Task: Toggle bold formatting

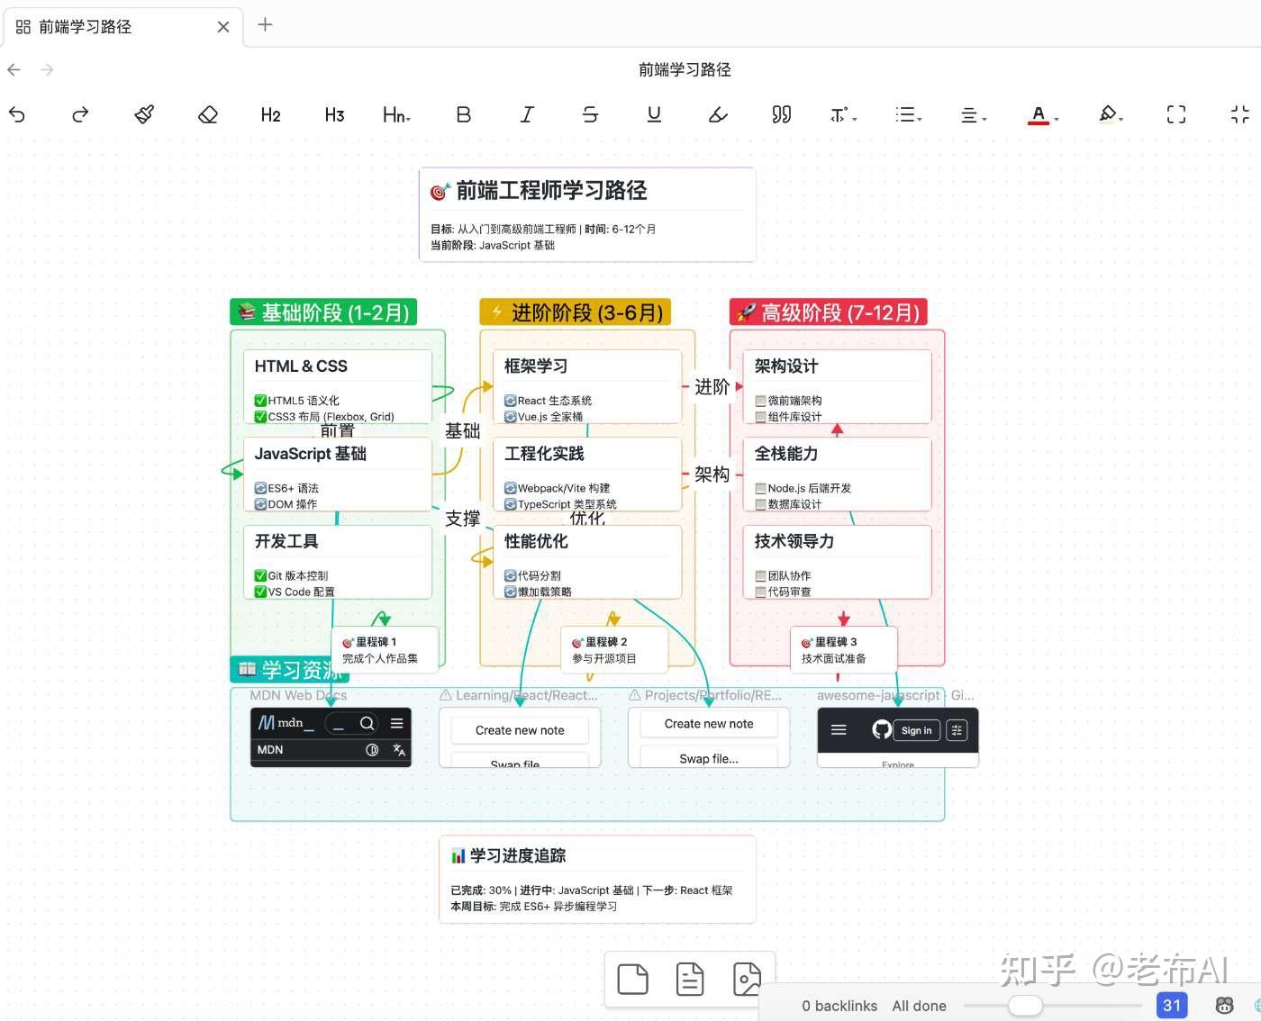Action: pyautogui.click(x=463, y=114)
